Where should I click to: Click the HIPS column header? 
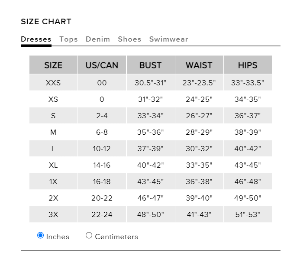tap(248, 65)
